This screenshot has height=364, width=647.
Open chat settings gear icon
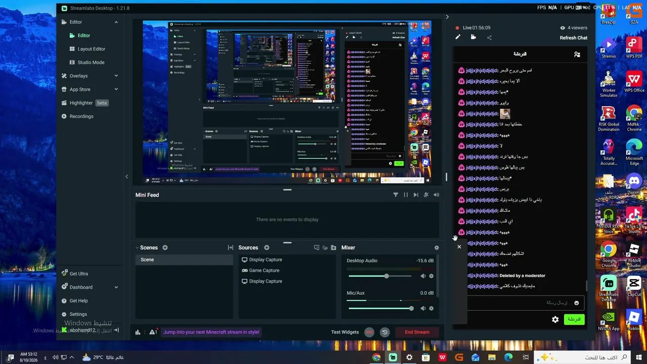coord(555,320)
